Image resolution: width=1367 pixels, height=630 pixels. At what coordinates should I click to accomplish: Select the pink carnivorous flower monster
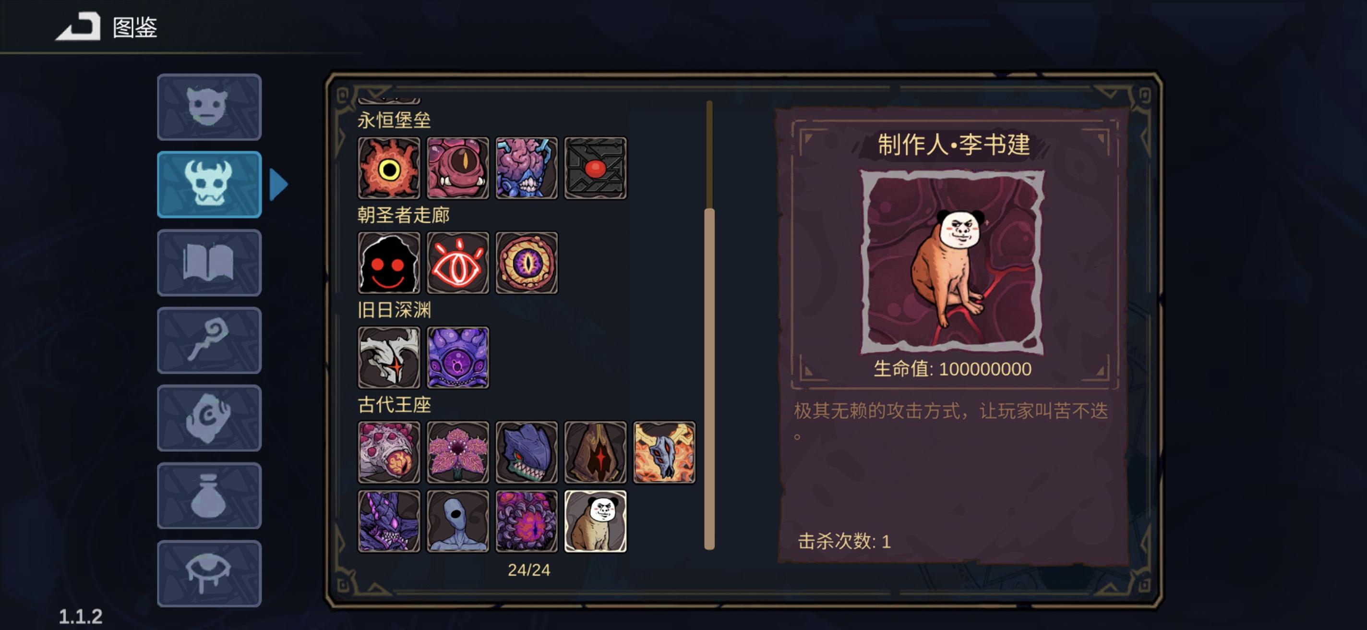pyautogui.click(x=457, y=453)
